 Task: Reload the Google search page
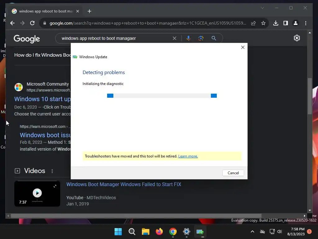32,23
